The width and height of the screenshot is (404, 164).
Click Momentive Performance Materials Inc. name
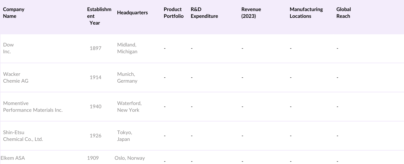pyautogui.click(x=33, y=106)
